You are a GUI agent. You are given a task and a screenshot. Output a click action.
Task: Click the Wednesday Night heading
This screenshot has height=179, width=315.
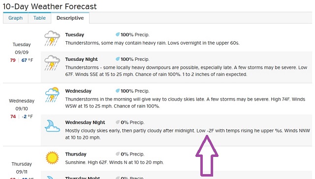point(85,122)
